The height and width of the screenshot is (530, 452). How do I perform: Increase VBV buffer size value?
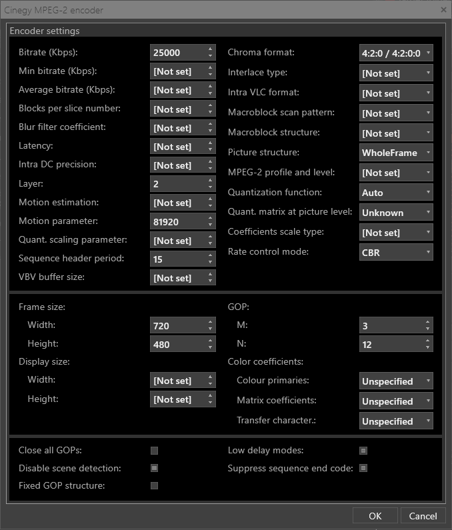tap(210, 274)
